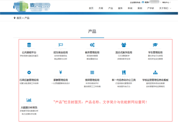Open the 方案 menu item

click(x=101, y=8)
